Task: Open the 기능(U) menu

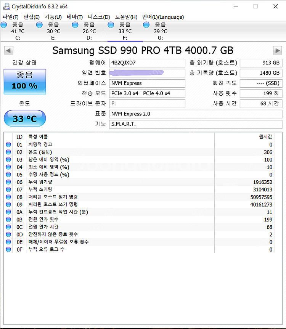Action: [x=53, y=17]
